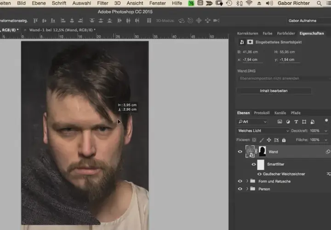Filter layers by type layers icon

(x=296, y=122)
